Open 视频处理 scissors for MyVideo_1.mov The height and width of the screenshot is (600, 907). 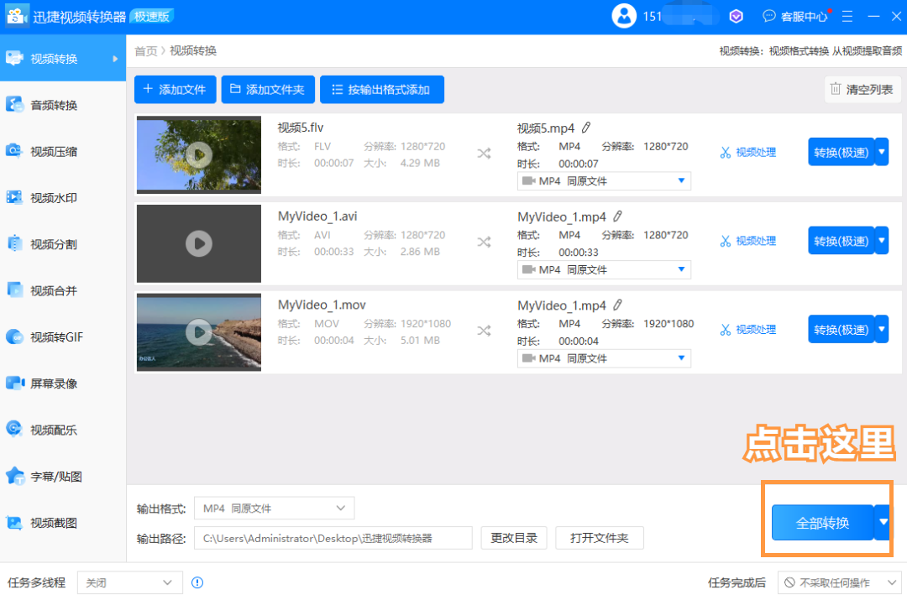(x=748, y=330)
